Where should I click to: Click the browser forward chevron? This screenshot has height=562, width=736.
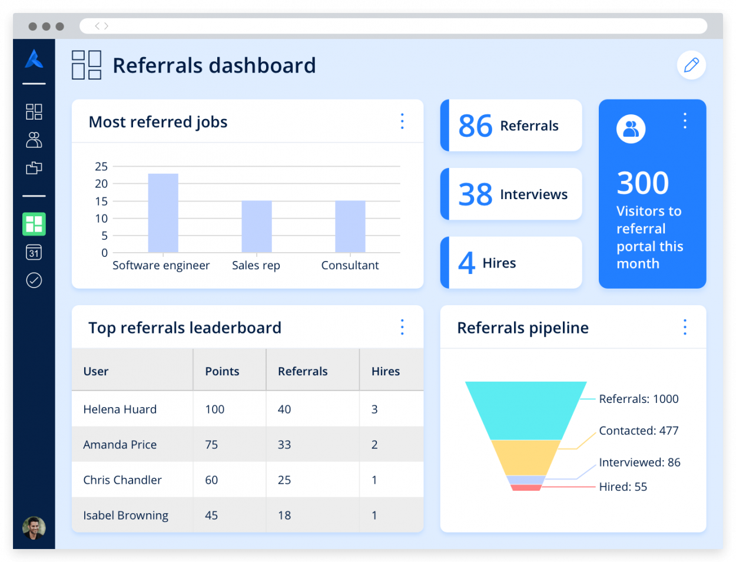pos(107,25)
